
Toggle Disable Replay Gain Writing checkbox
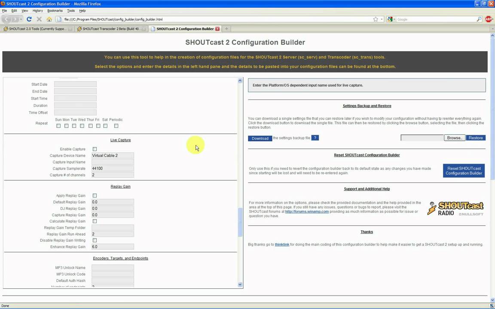95,240
